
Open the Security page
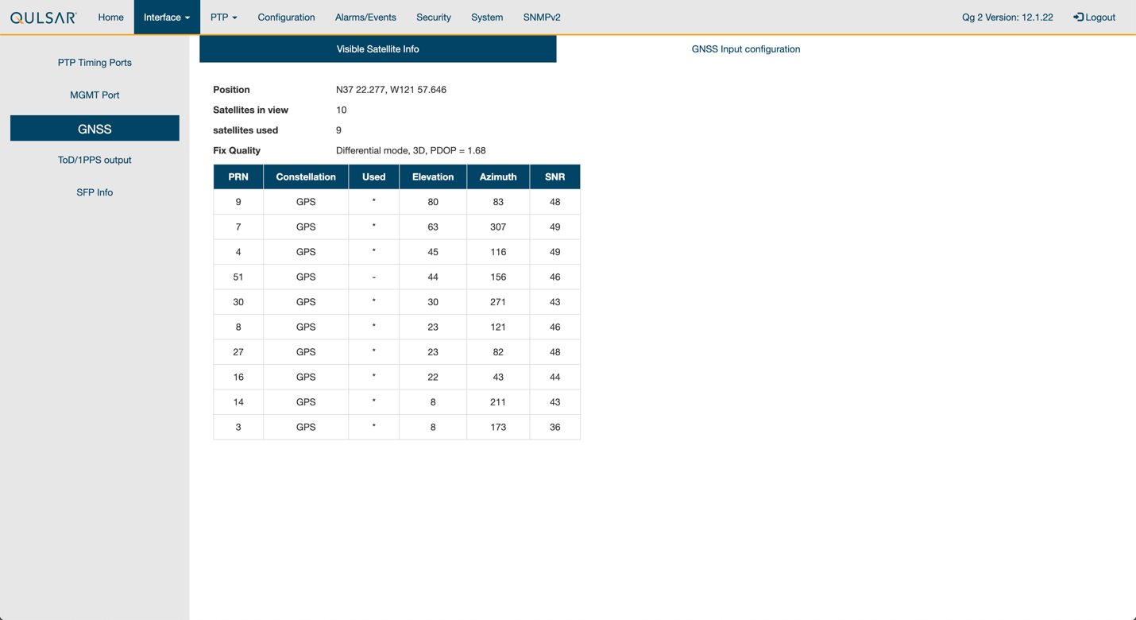click(433, 17)
